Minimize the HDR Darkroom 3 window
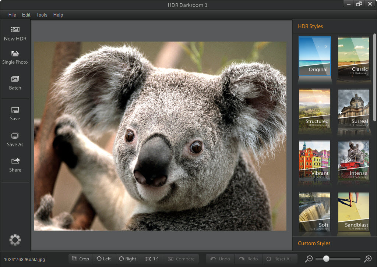377x267 pixels. (x=349, y=4)
